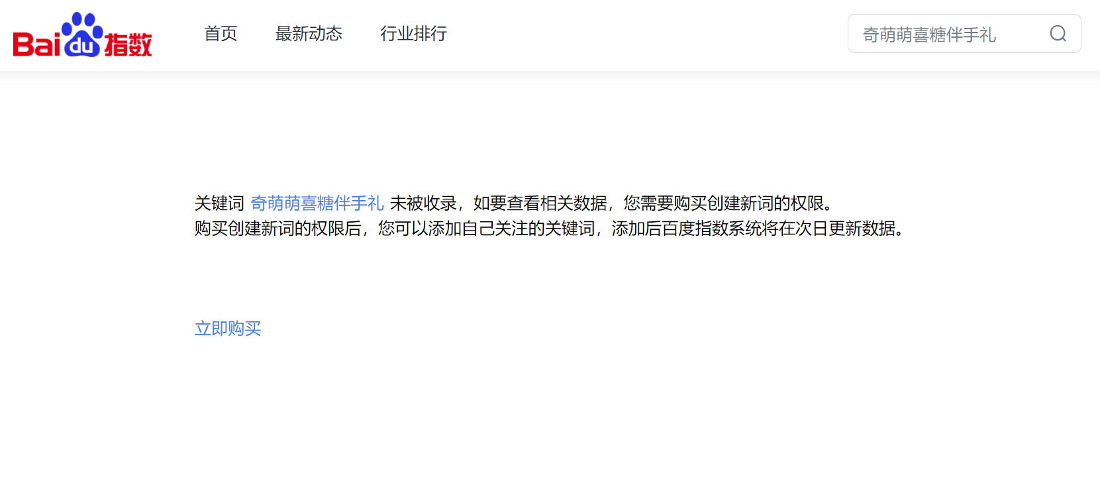Go to the homepage via the Baidu logo
1100x483 pixels.
82,34
